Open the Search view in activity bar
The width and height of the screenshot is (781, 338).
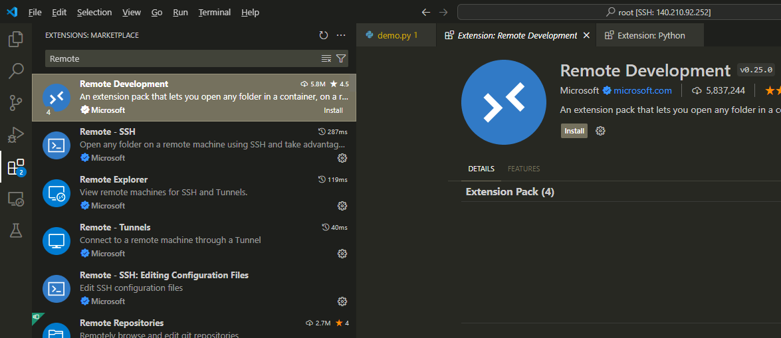[x=16, y=71]
